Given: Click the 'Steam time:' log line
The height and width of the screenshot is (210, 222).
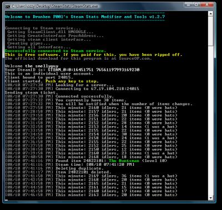Looking at the screenshot, I should click(69, 164).
